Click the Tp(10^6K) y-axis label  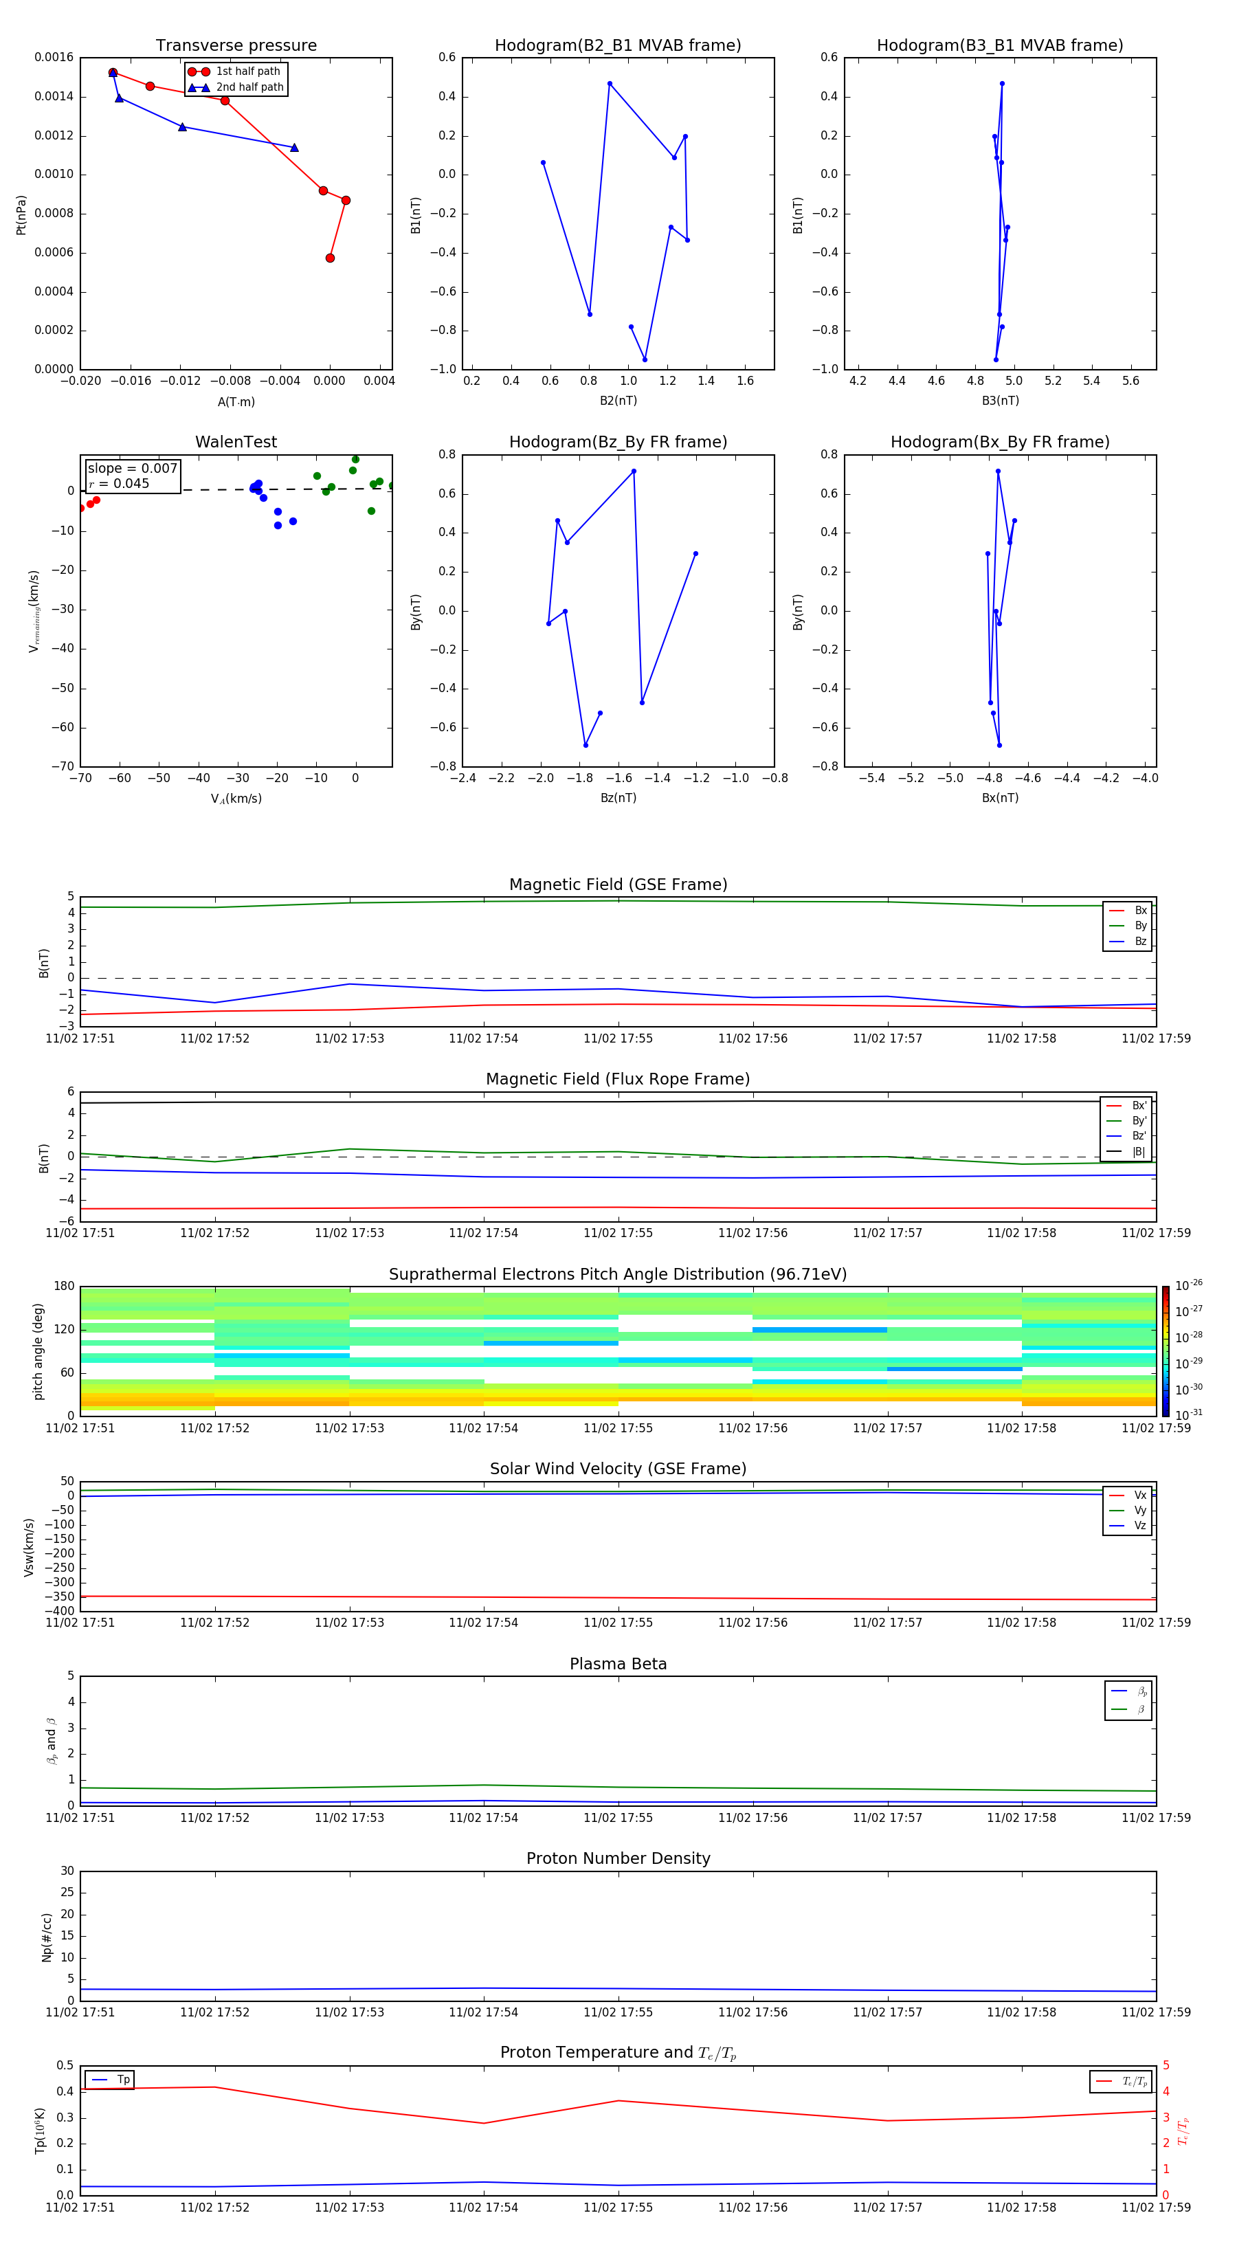pyautogui.click(x=41, y=2131)
